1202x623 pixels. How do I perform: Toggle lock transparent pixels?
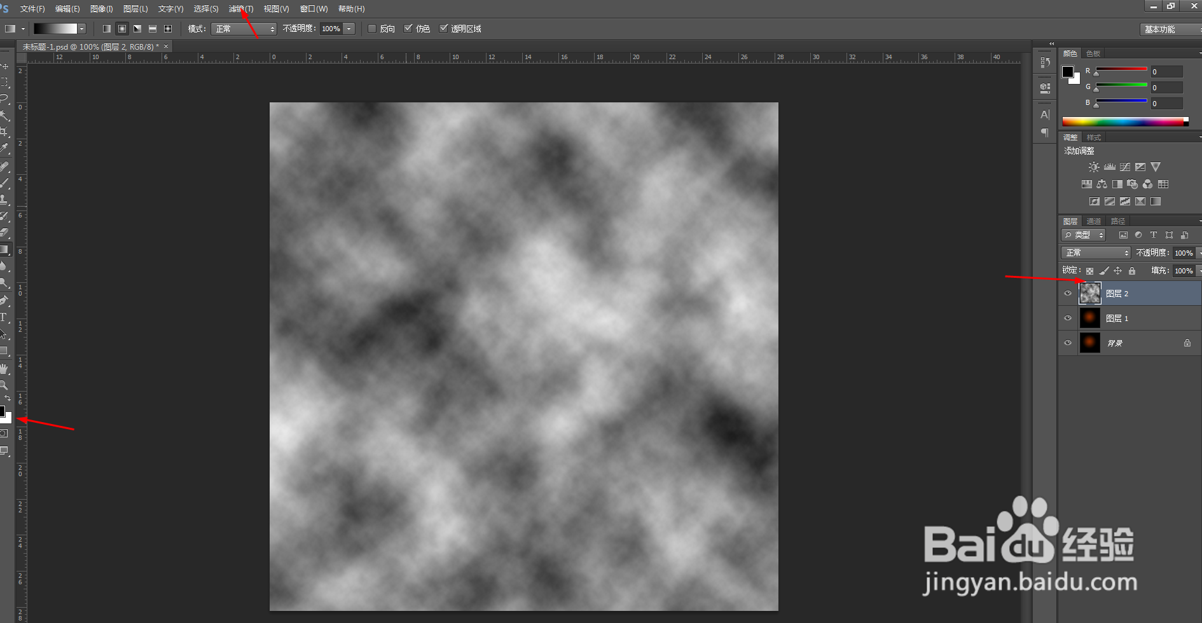(1089, 271)
